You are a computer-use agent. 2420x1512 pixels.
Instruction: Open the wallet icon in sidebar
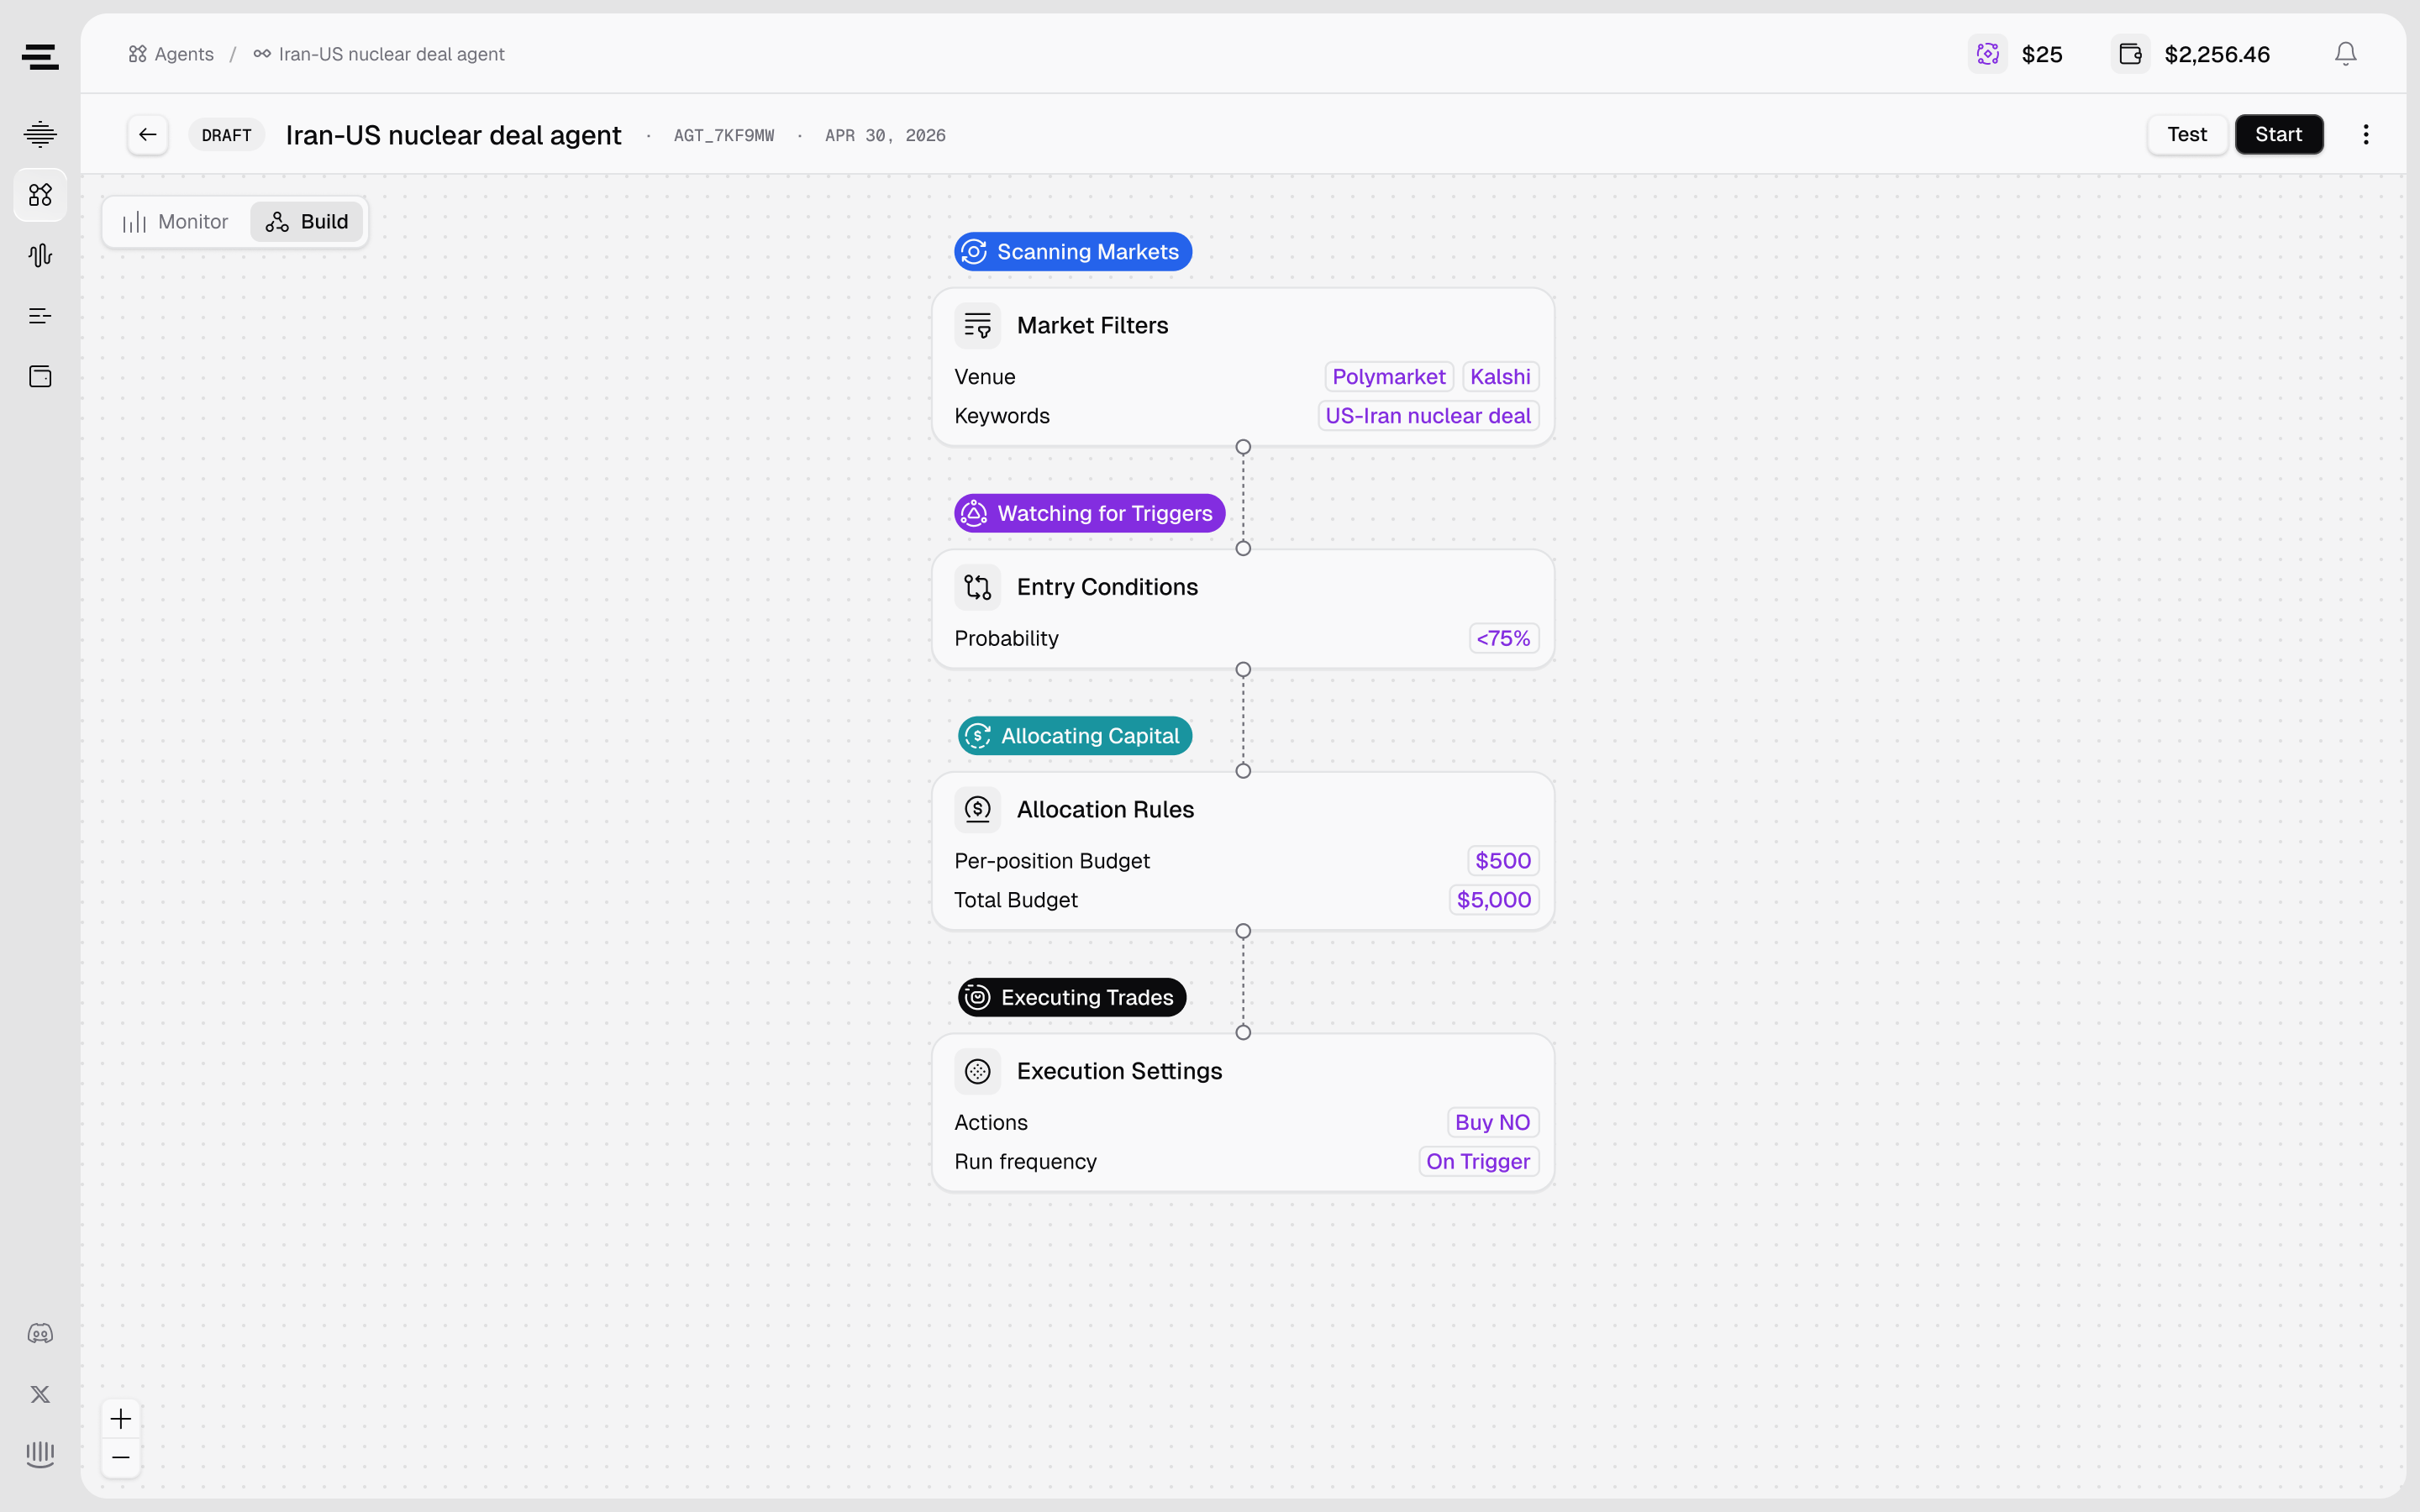[x=40, y=377]
